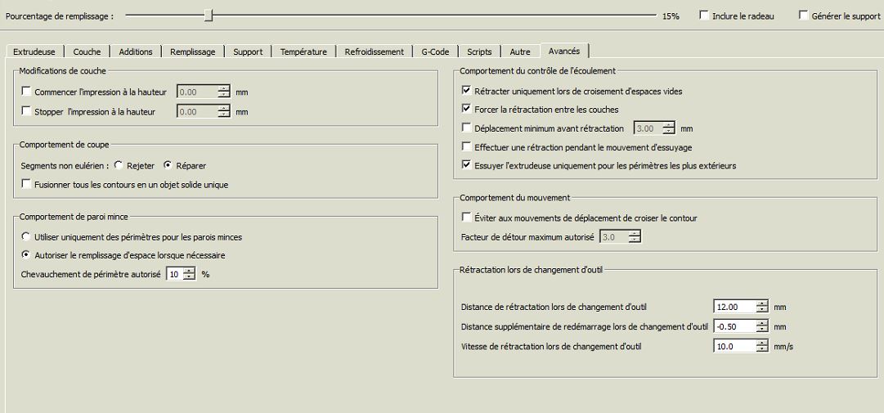Select the Remplissage tab
This screenshot has height=413, width=884.
pos(193,52)
